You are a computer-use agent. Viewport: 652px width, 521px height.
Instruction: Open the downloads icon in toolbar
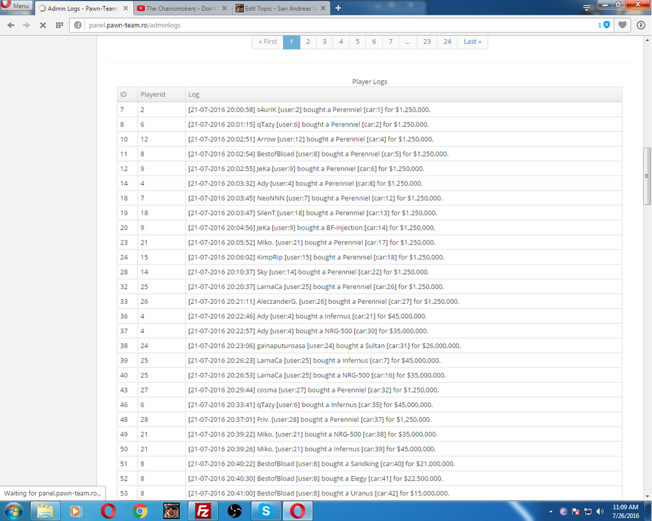pyautogui.click(x=641, y=25)
